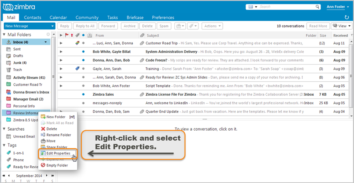Click the Reply button
Image resolution: width=354 pixels, height=183 pixels.
(64, 26)
